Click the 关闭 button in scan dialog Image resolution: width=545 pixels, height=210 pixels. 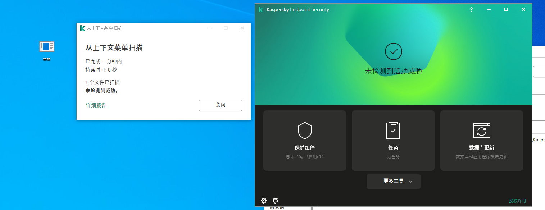click(221, 105)
